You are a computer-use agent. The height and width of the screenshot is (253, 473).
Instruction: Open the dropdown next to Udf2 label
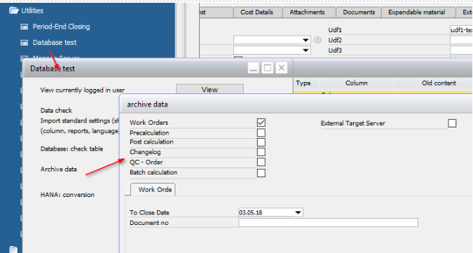tap(306, 40)
